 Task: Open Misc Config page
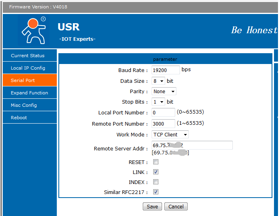pyautogui.click(x=30, y=105)
